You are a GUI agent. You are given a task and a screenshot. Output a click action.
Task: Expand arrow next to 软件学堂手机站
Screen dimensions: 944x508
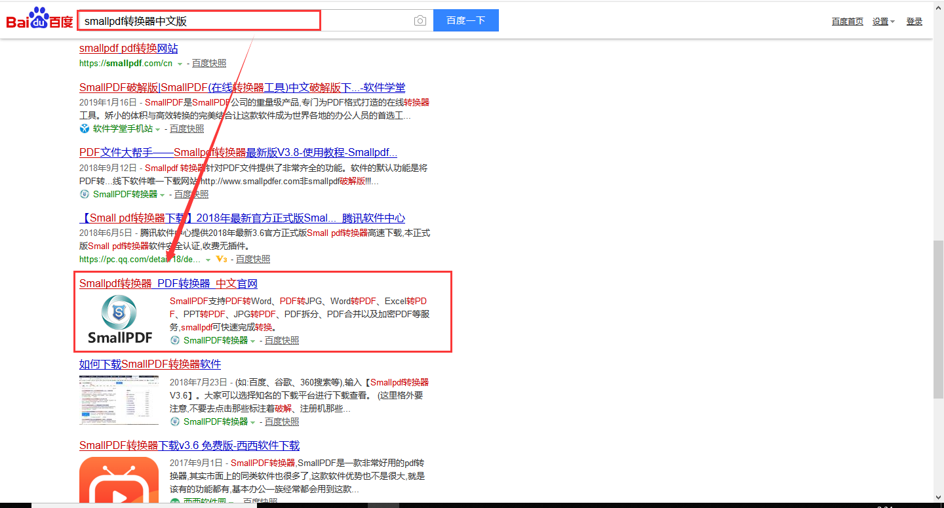point(158,129)
